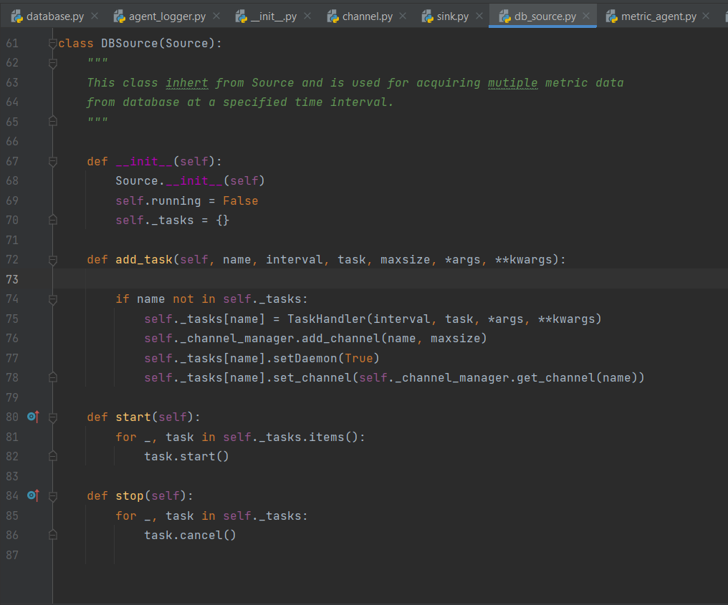Screen dimensions: 728x605
Task: Click 'TaskHandler' on line 75
Action: click(327, 319)
